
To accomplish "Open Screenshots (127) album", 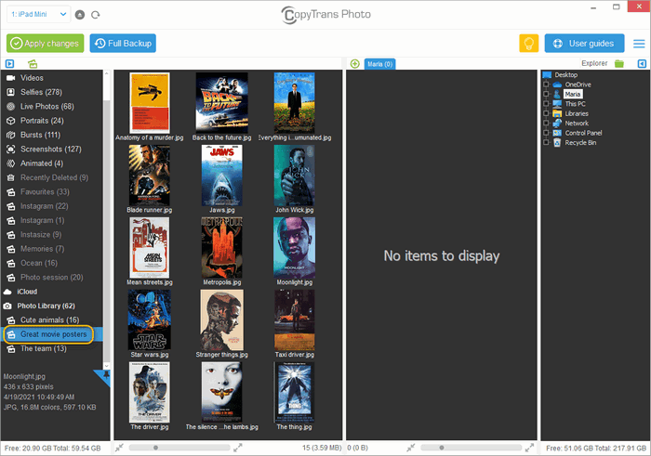I will point(51,150).
